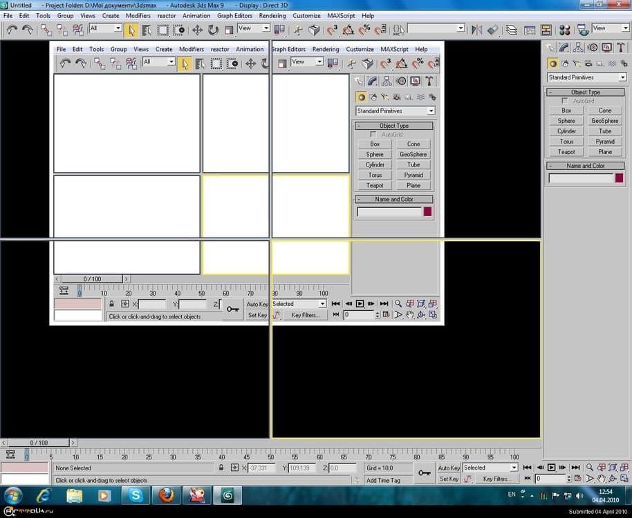The image size is (632, 518).
Task: Open the Modify tab in the right command panel
Action: (x=565, y=48)
